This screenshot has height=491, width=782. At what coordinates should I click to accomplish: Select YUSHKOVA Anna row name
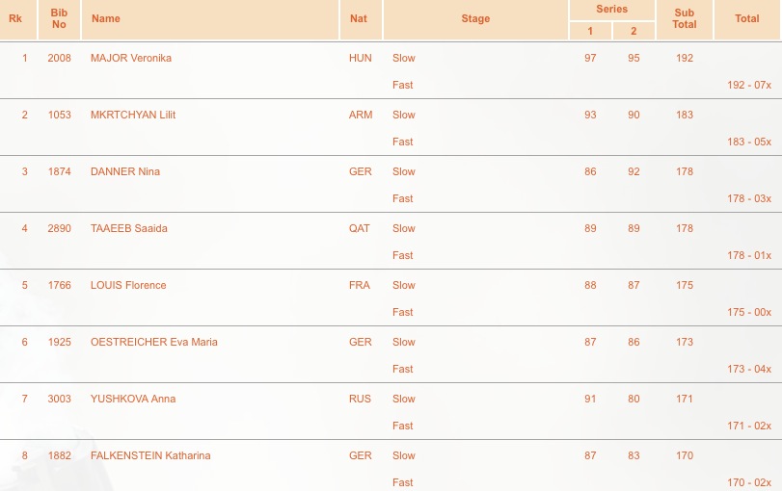click(133, 399)
